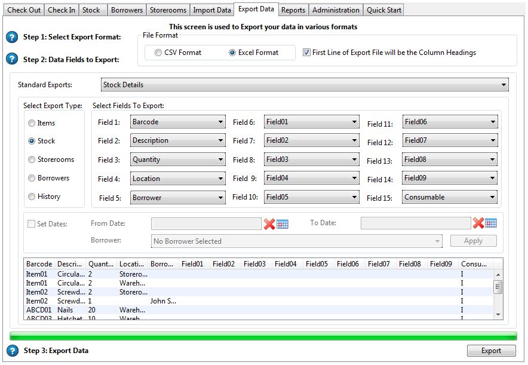Clear From Date with the red X icon
The width and height of the screenshot is (528, 365).
269,223
